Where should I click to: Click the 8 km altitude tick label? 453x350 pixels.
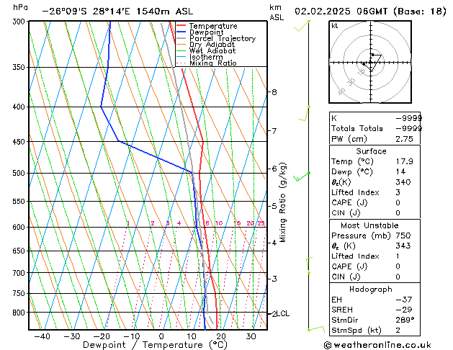[x=274, y=92]
